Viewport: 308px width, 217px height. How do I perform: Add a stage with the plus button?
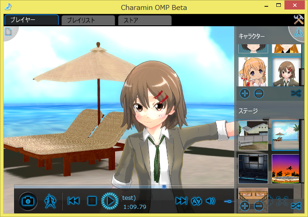point(245,206)
